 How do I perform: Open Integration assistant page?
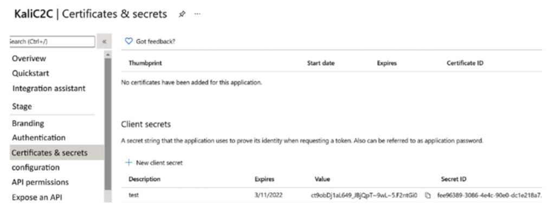coord(49,88)
